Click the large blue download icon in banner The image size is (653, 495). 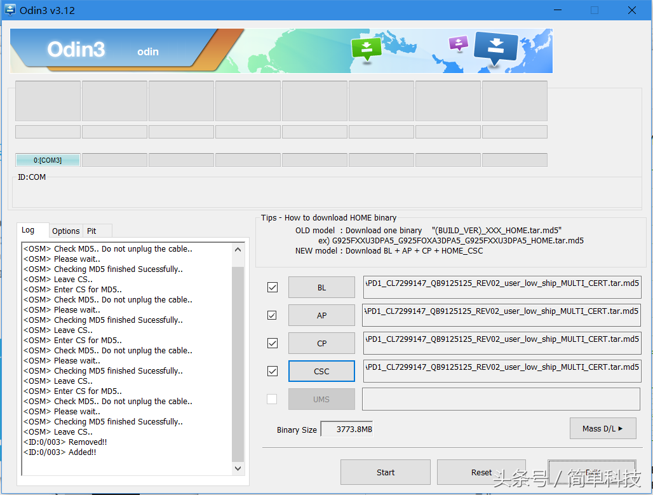coord(496,48)
